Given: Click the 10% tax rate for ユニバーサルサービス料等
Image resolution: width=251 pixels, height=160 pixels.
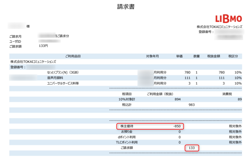Looking at the screenshot, I should [238, 83].
